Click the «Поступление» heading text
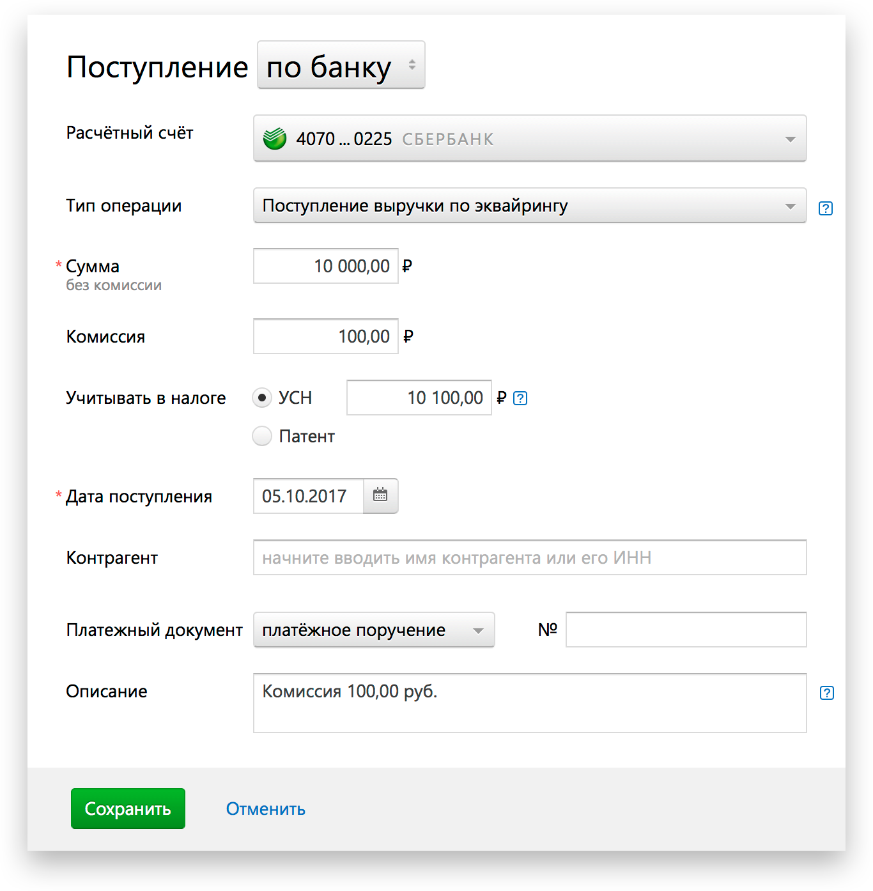 pyautogui.click(x=157, y=67)
